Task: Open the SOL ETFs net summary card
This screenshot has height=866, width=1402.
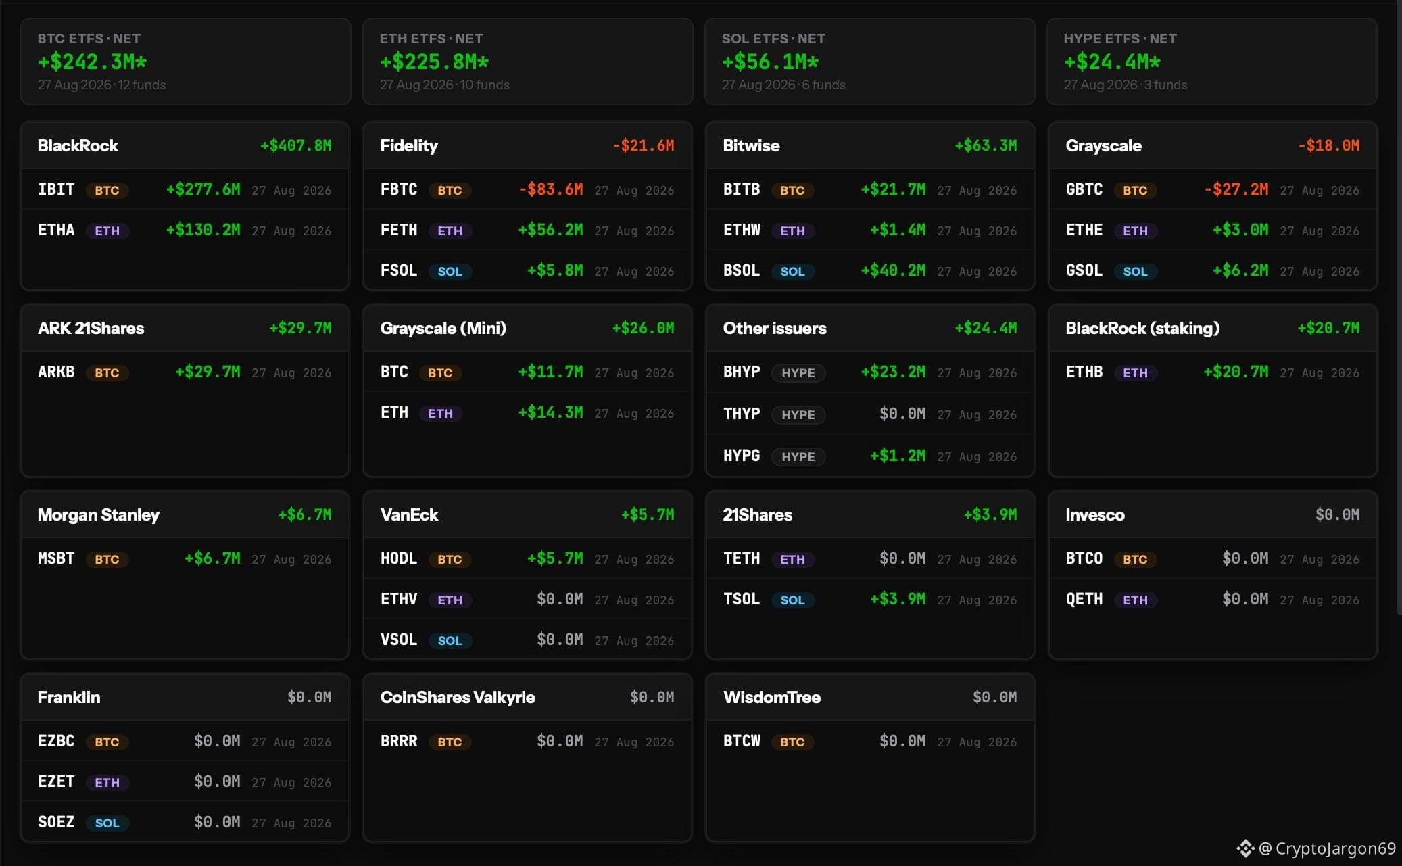Action: [x=869, y=62]
